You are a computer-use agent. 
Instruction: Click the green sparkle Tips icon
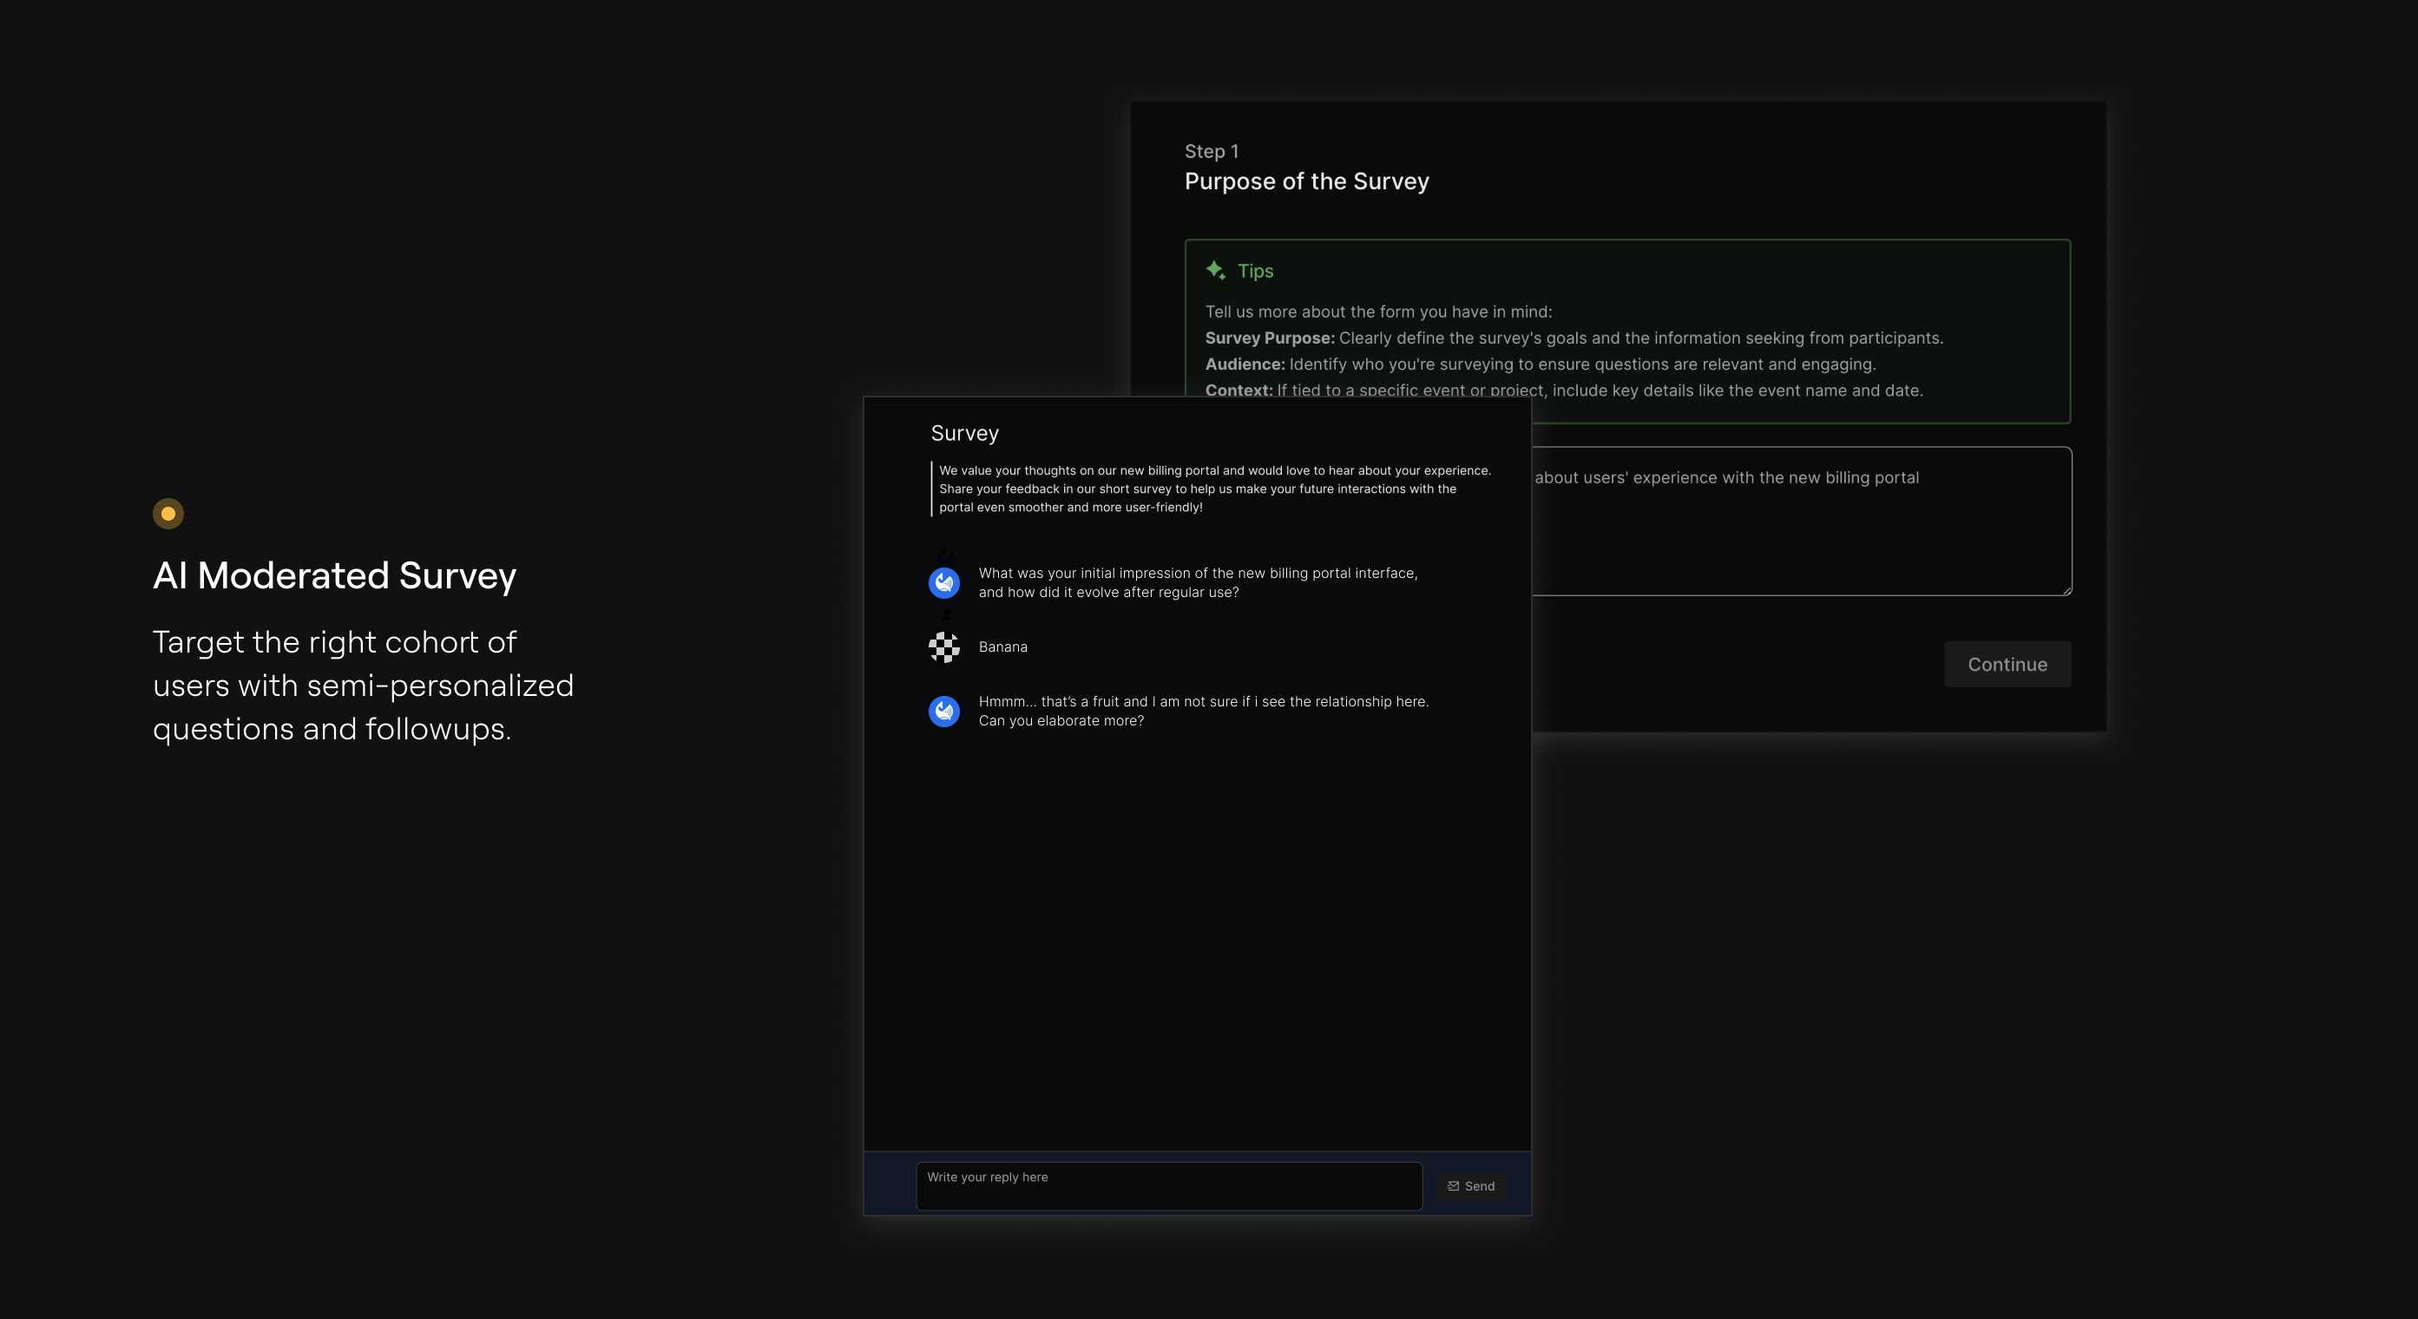1216,271
